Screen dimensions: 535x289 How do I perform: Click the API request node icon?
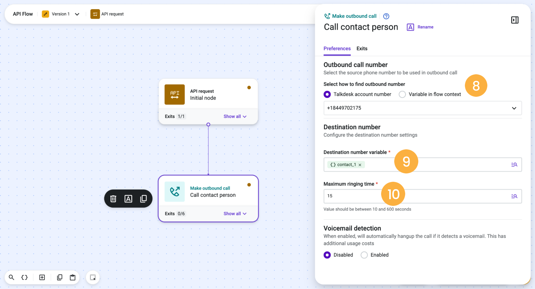pyautogui.click(x=174, y=94)
